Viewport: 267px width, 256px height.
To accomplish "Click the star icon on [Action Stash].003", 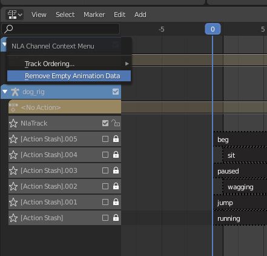I will pyautogui.click(x=13, y=170).
